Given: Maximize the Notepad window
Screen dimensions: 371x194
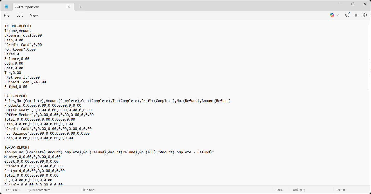Looking at the screenshot, I should point(353,4).
